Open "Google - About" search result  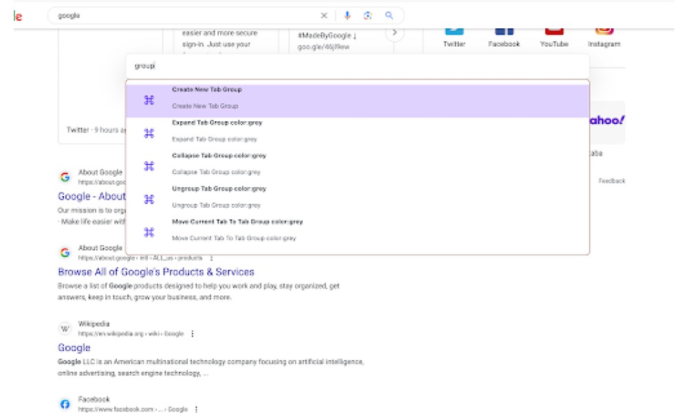pos(92,196)
